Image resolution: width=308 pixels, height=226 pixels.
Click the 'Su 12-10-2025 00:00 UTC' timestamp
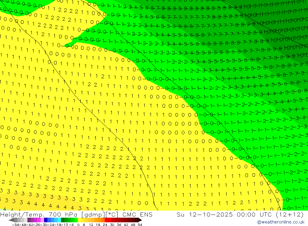(225, 214)
